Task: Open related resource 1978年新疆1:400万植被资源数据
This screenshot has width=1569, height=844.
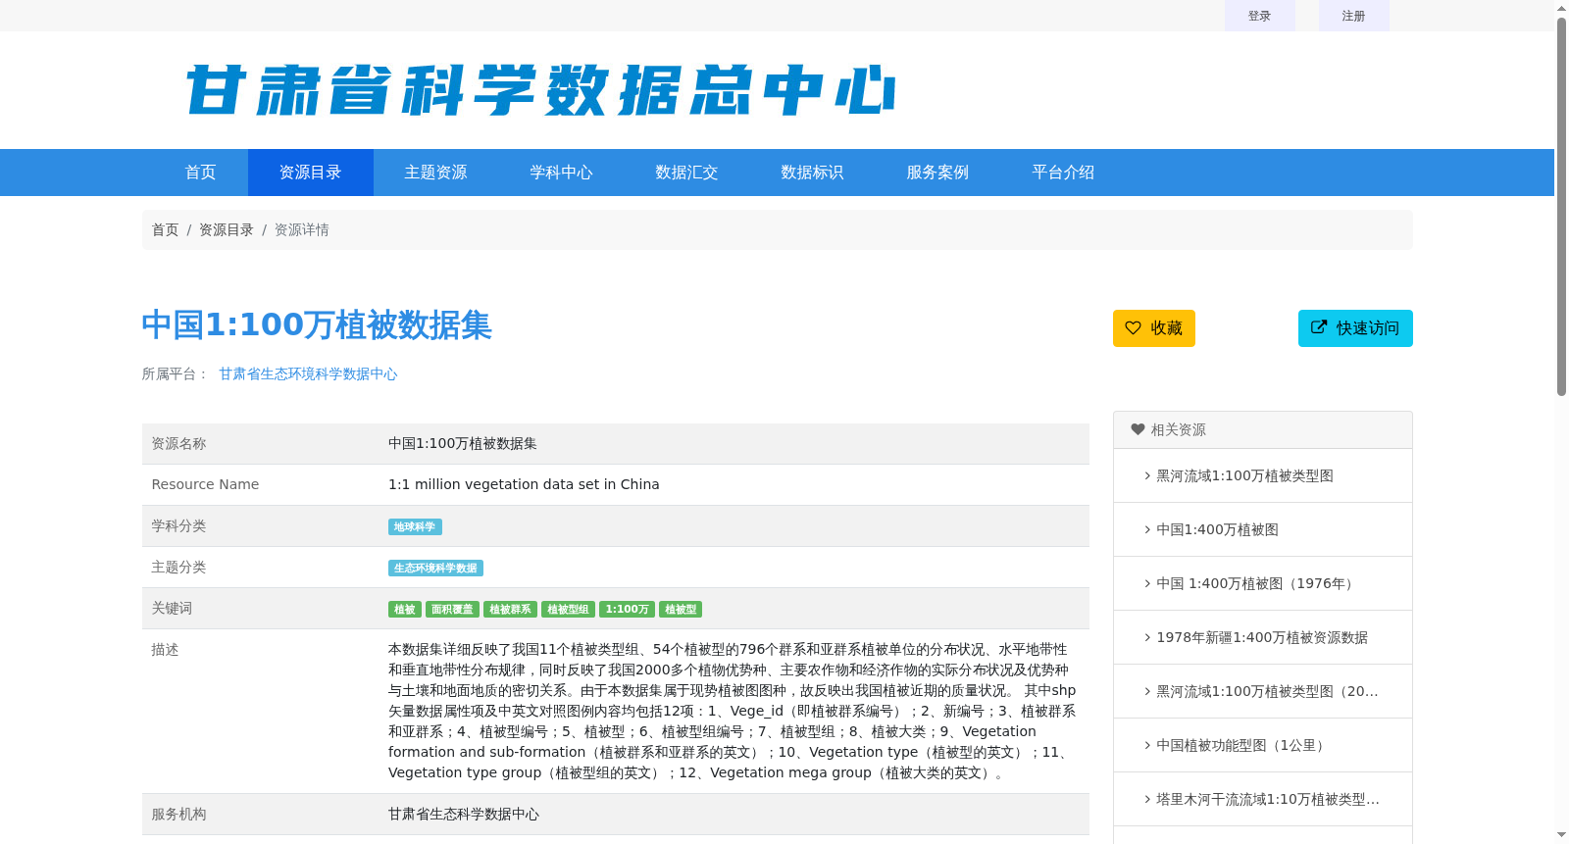Action: 1262,637
